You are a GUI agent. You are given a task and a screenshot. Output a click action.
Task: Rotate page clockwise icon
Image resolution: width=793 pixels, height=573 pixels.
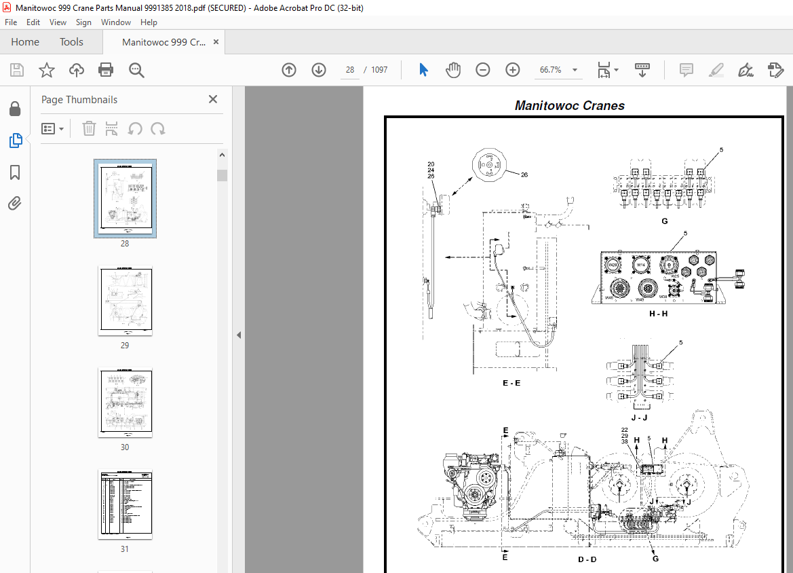pyautogui.click(x=158, y=128)
